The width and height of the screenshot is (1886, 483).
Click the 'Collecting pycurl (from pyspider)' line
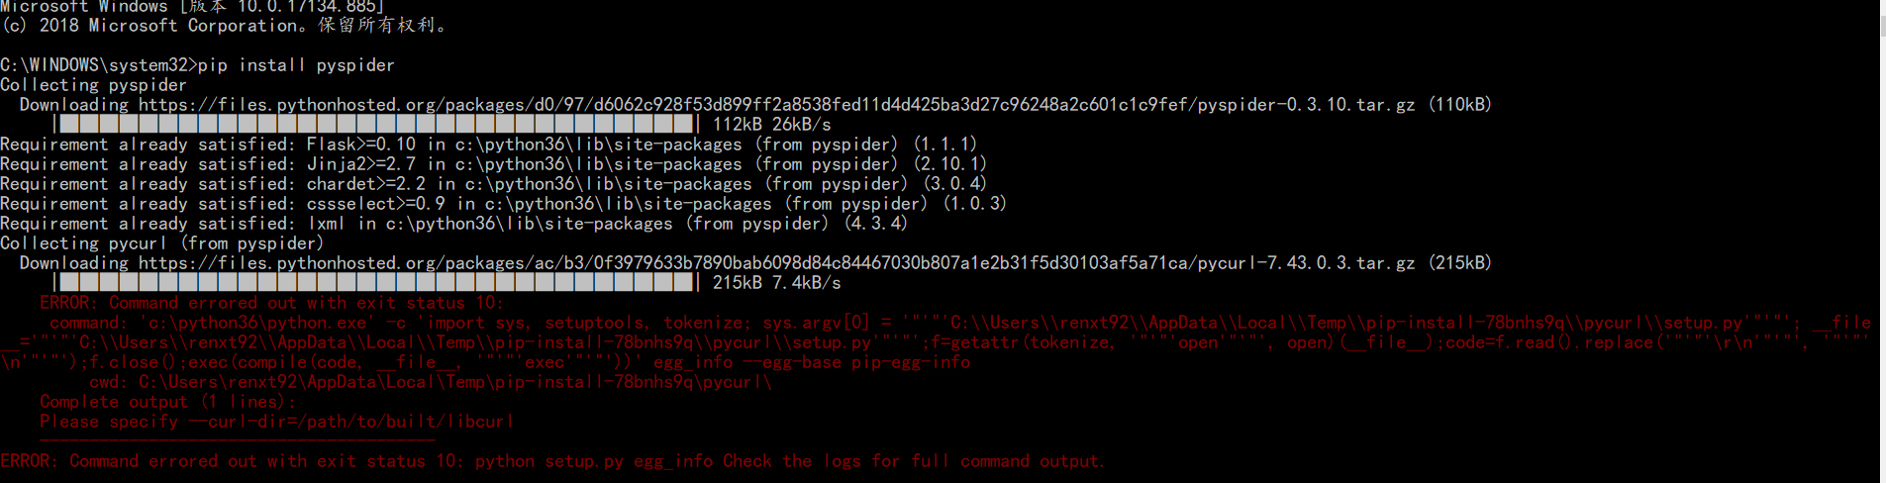pyautogui.click(x=161, y=243)
